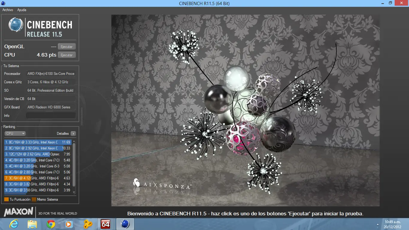Image resolution: width=409 pixels, height=230 pixels.
Task: Click the Cinebench taskbar icon
Action: coord(125,224)
